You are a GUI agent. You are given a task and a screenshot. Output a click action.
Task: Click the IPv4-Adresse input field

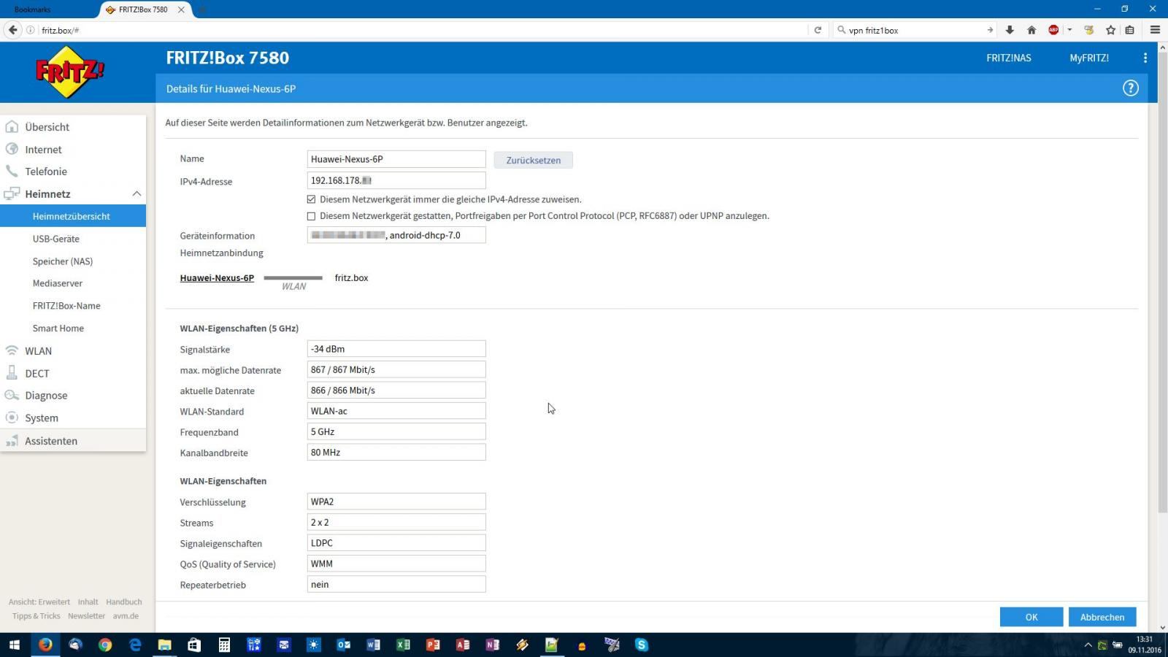coord(396,180)
